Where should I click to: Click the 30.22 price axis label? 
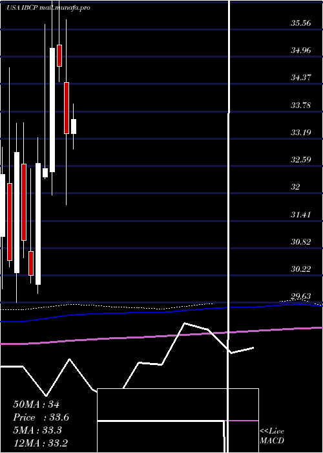pyautogui.click(x=300, y=269)
